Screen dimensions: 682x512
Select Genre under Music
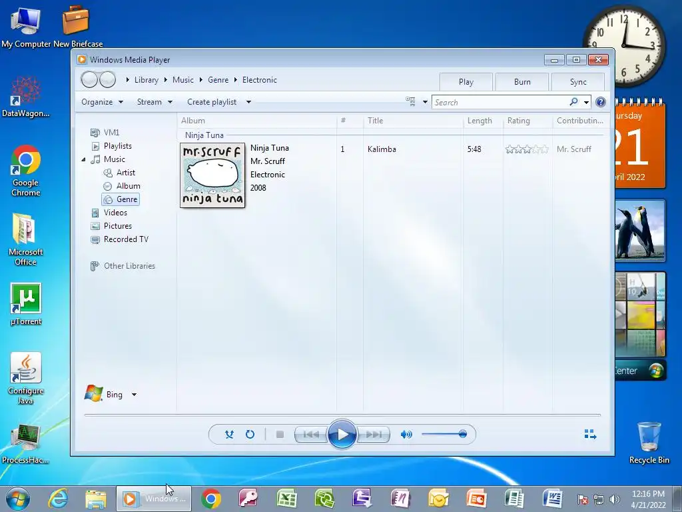point(121,199)
